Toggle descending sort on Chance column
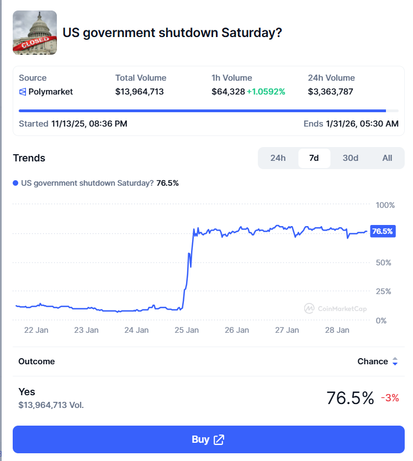Screen dimensions: 413x461 (395, 364)
